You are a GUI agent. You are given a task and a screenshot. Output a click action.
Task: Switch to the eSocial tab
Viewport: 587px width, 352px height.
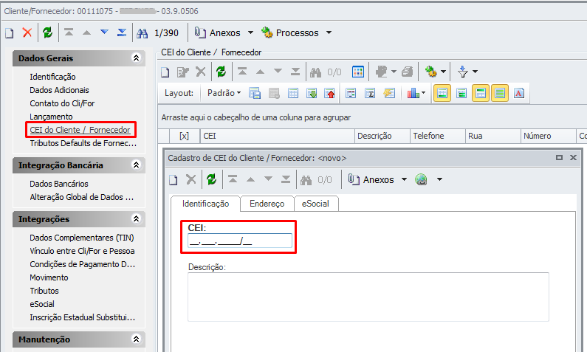pos(315,204)
